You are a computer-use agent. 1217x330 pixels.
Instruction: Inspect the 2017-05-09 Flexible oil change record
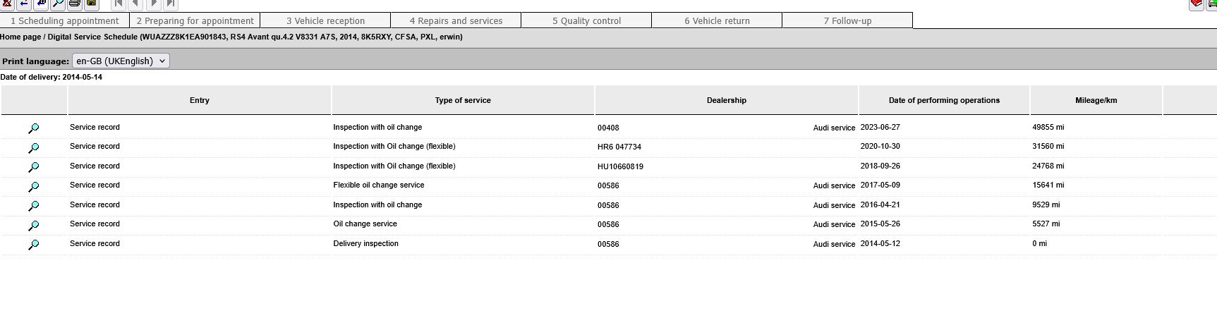(33, 187)
